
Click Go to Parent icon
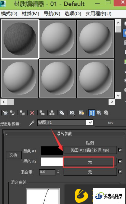(99, 113)
